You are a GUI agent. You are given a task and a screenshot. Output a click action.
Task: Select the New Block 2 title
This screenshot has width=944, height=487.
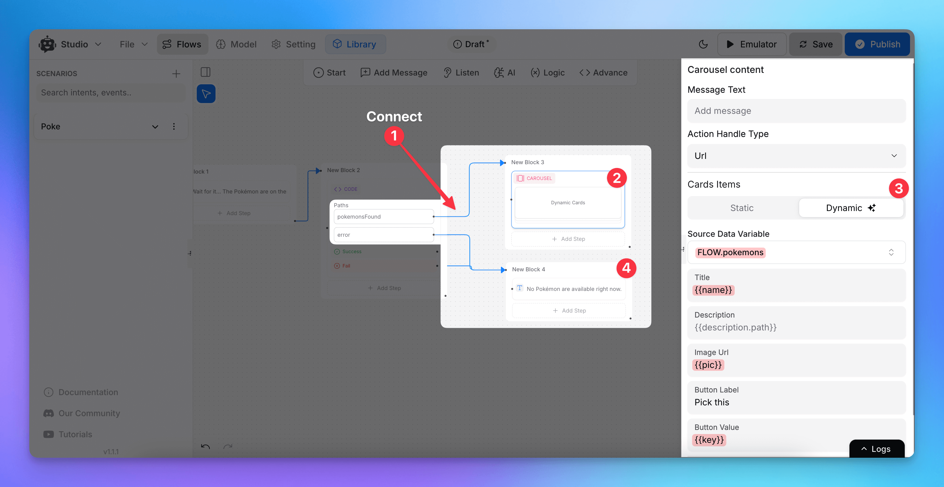point(343,170)
